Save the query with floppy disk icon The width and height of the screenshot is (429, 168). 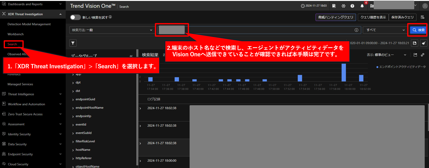415,43
